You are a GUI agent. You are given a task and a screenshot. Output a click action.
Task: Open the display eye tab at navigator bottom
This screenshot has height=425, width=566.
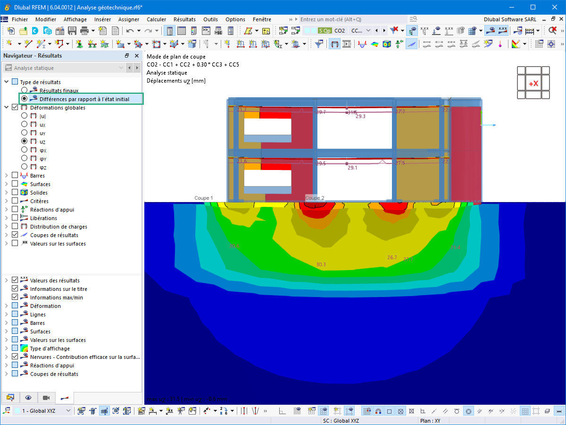pos(28,398)
